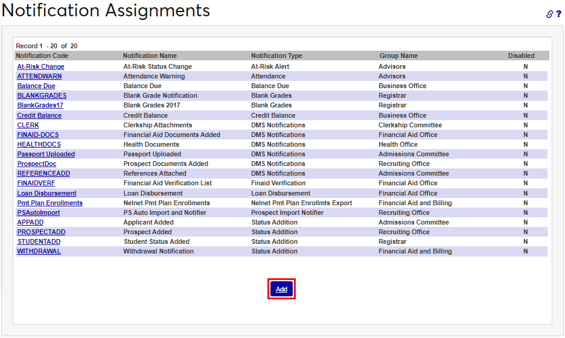Click the PSAutoImport link
The image size is (565, 338).
point(39,213)
